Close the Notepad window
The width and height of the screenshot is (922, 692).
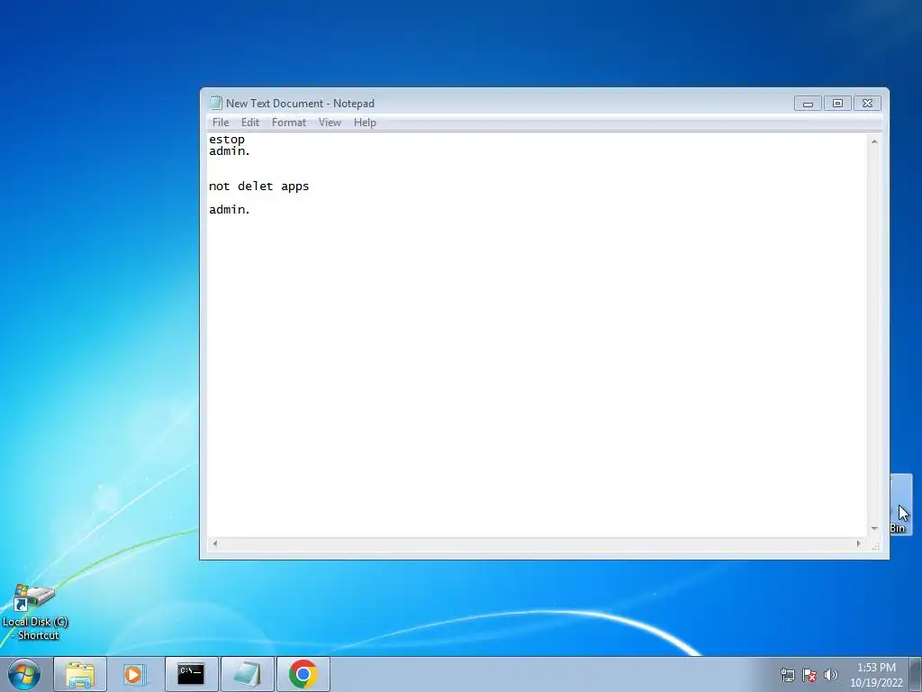tap(867, 104)
